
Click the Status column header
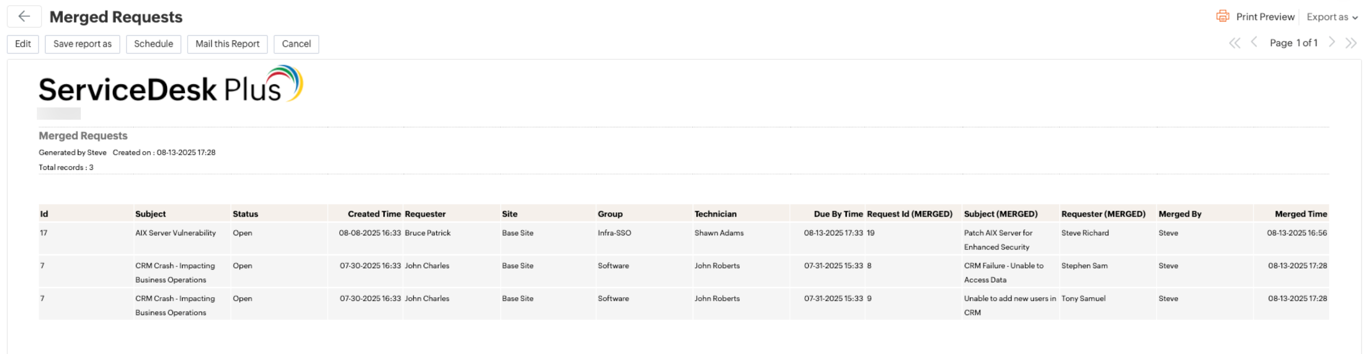pos(246,214)
